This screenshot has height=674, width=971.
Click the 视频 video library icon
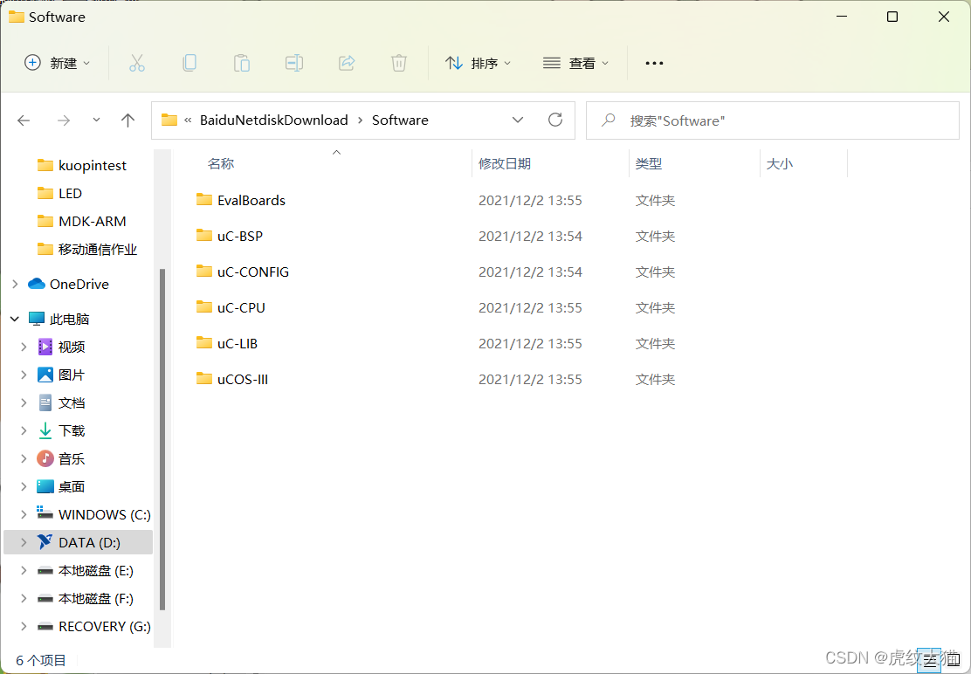[x=45, y=347]
